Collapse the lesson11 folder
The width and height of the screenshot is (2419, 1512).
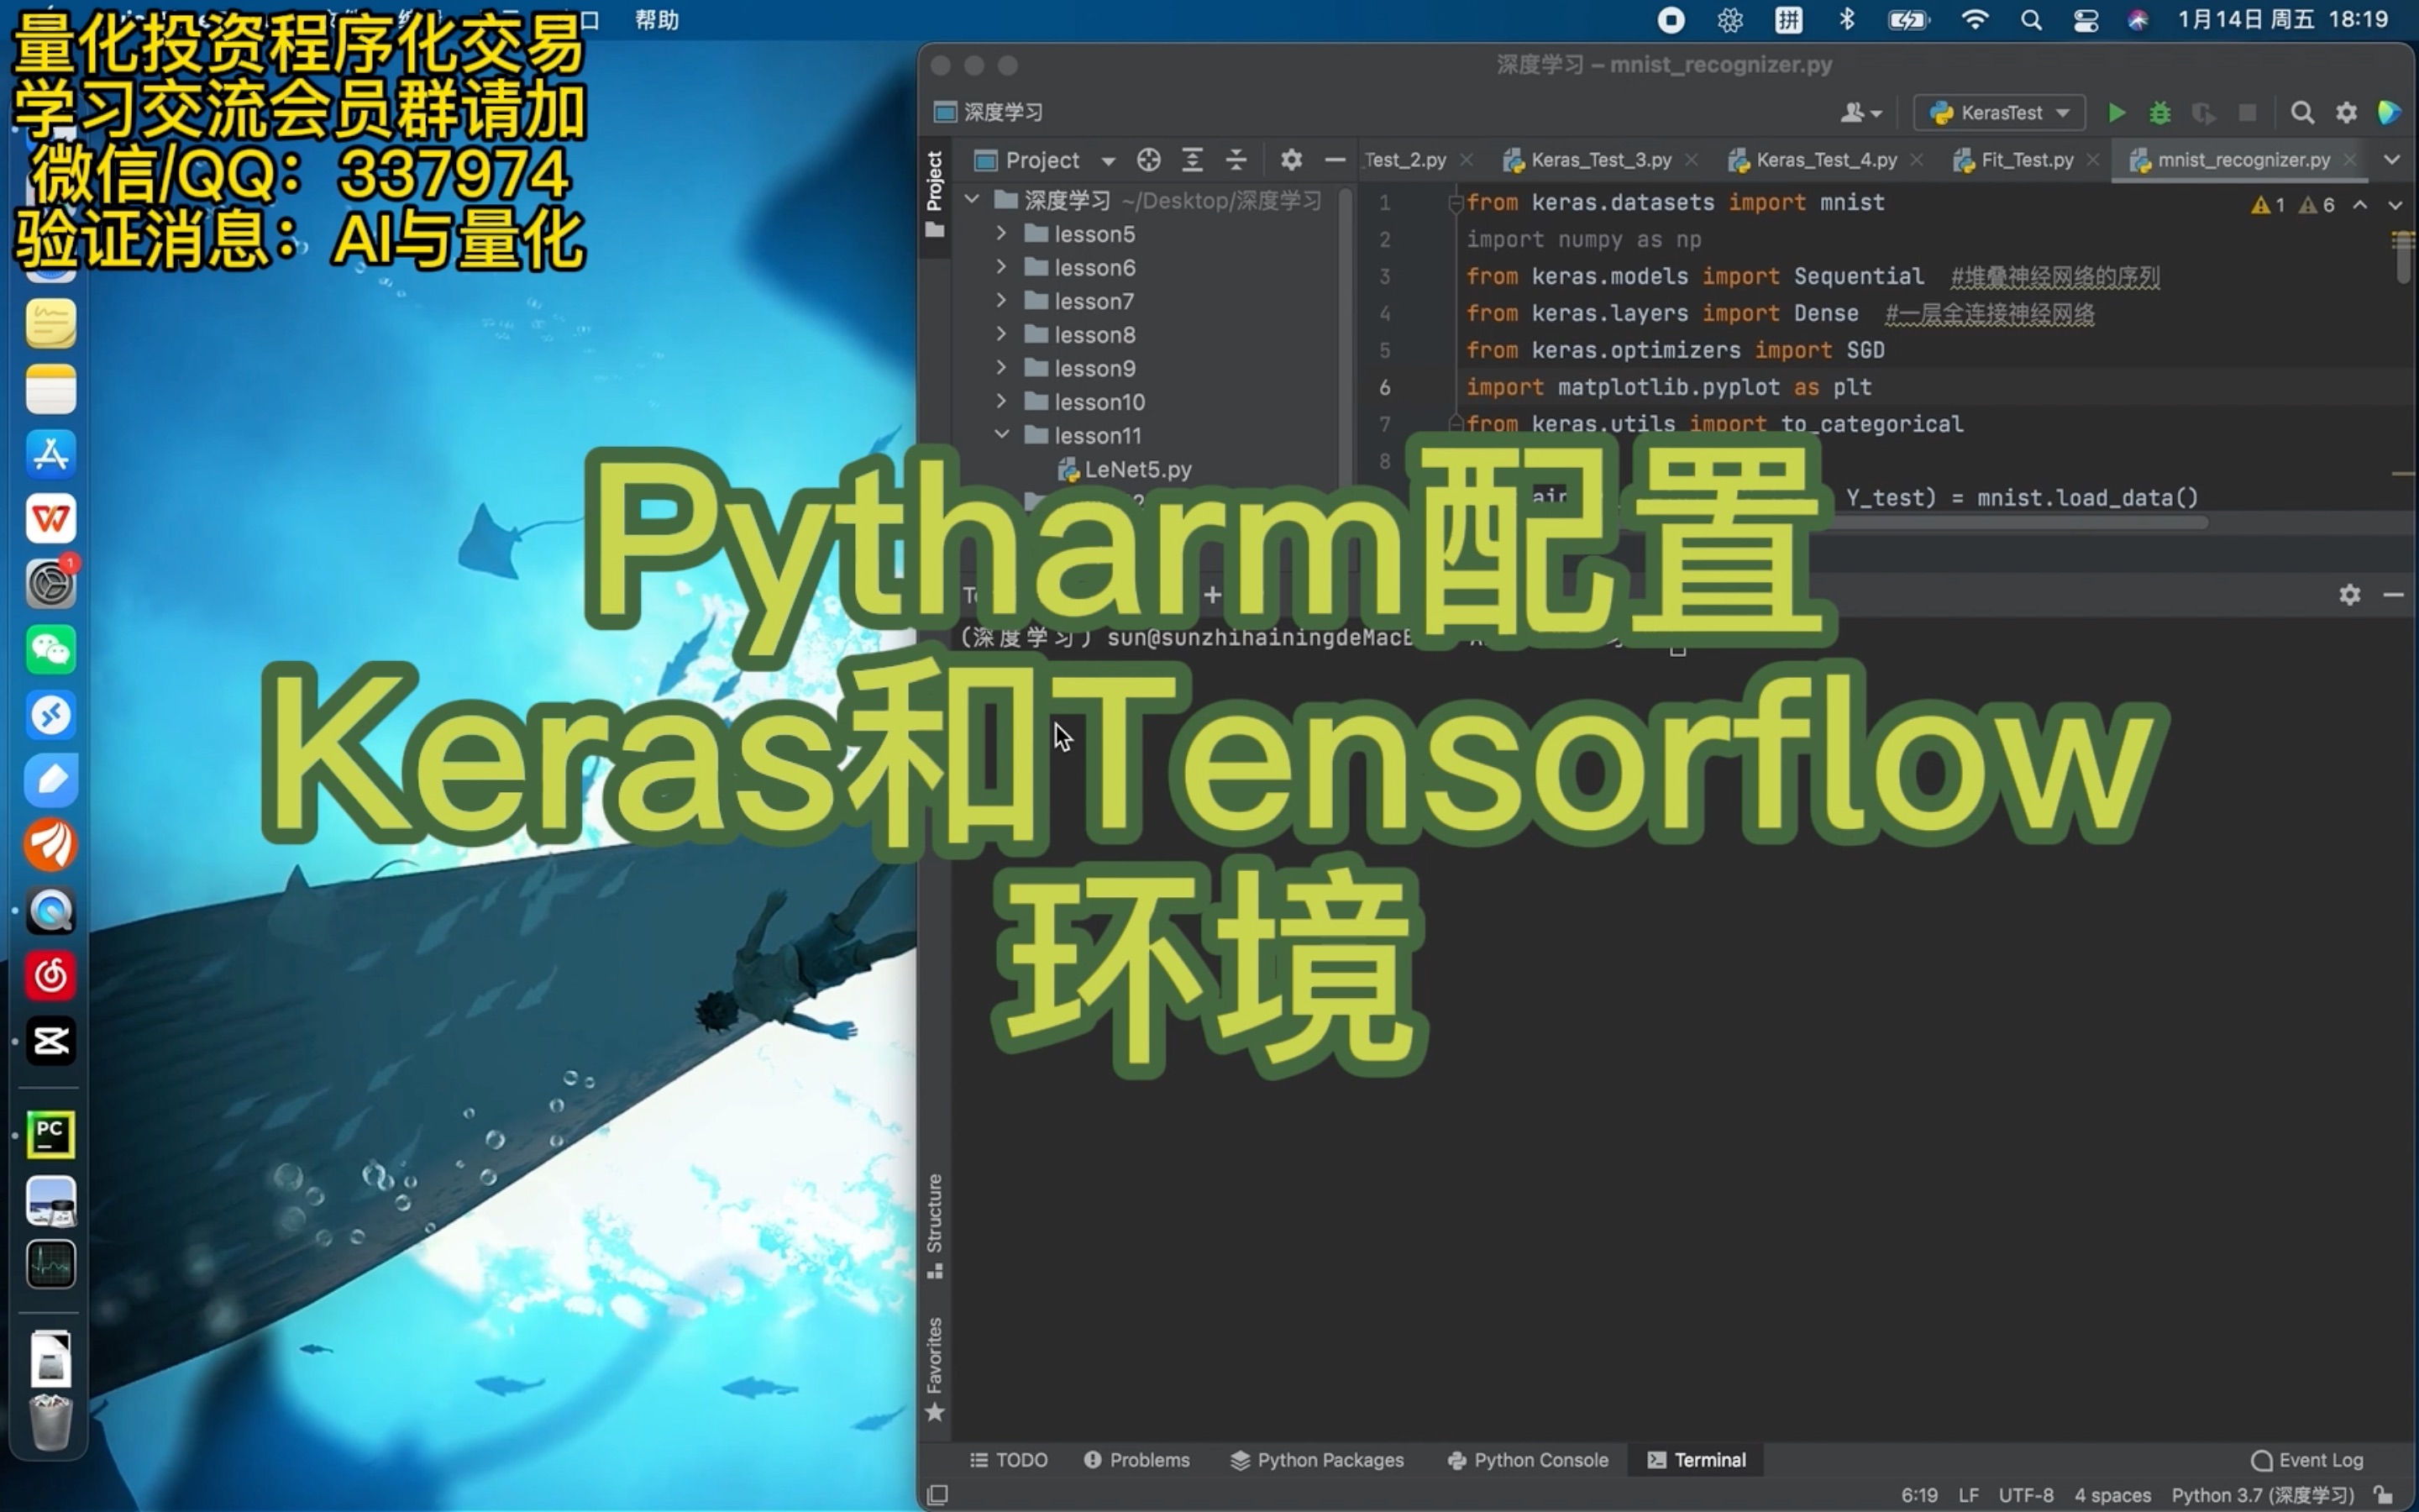[x=1003, y=435]
